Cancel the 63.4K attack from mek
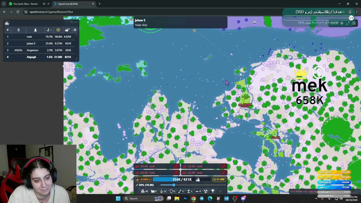Image resolution: width=361 pixels, height=203 pixels. pyautogui.click(x=224, y=173)
